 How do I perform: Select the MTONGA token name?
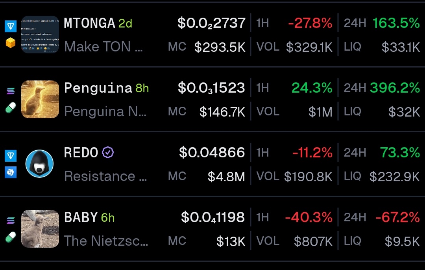89,23
